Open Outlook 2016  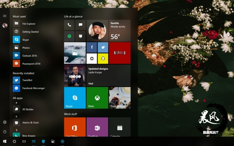tap(29, 55)
